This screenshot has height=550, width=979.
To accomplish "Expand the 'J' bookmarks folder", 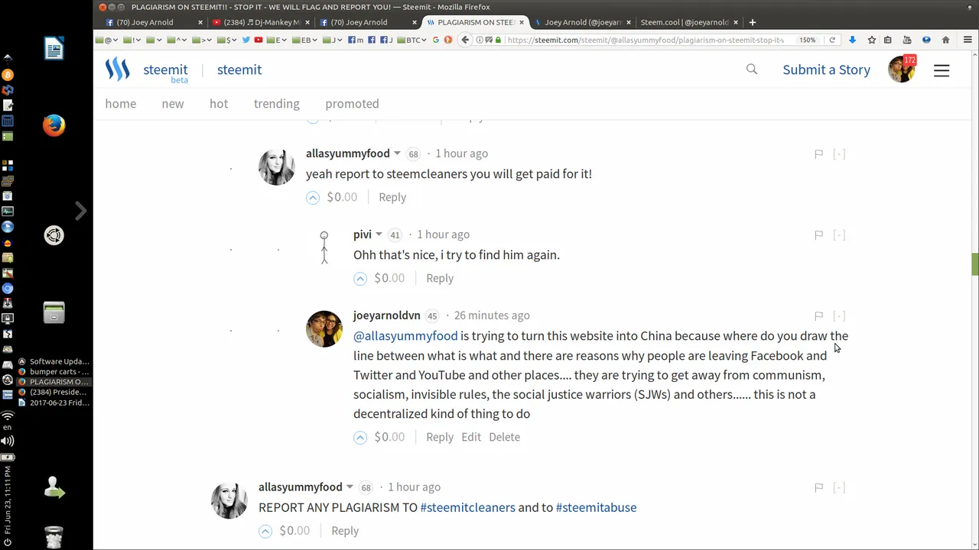I will 332,40.
